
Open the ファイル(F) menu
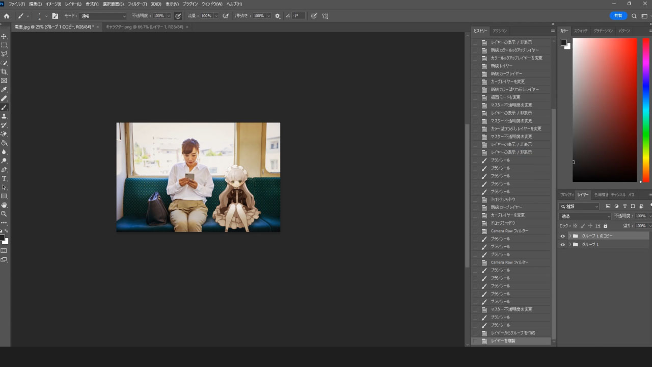click(17, 4)
